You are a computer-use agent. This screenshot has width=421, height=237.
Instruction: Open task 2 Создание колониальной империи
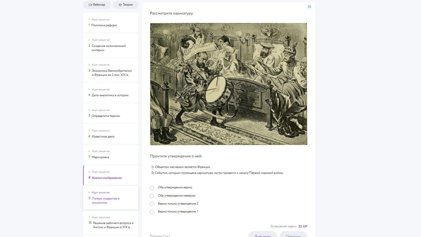[111, 45]
